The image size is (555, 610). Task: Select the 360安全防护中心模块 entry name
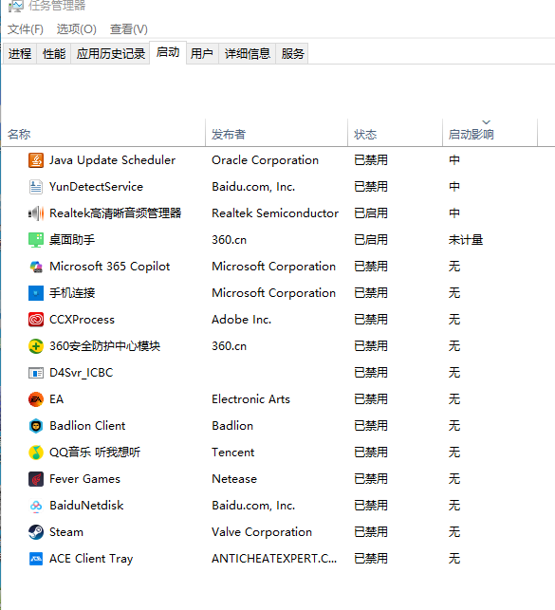point(105,346)
